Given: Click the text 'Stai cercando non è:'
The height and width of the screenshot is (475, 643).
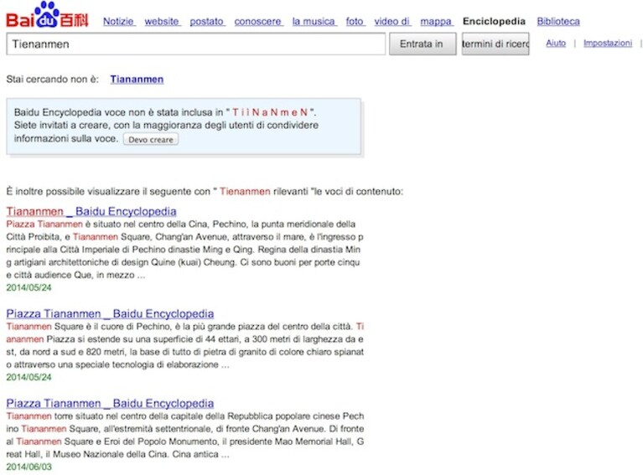Looking at the screenshot, I should (x=53, y=79).
